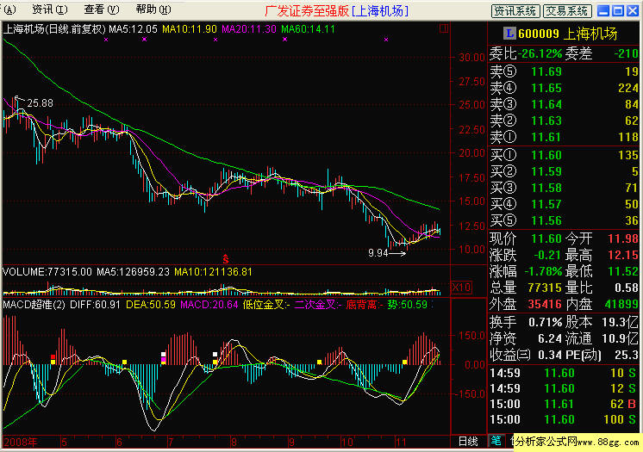643x452 pixels.
Task: Click the 9.94 low price annotation
Action: [x=378, y=253]
